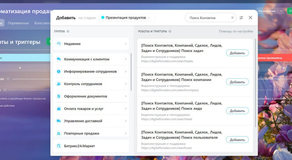The image size is (292, 160).
Task: Open Помощь по настройке link
Action: 236,31
